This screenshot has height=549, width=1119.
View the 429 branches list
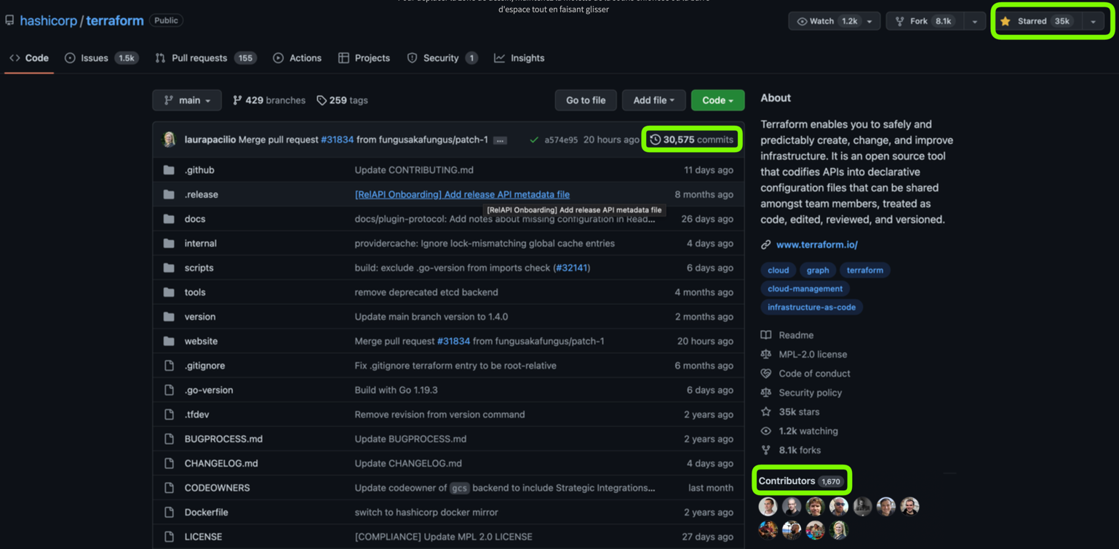(x=269, y=100)
